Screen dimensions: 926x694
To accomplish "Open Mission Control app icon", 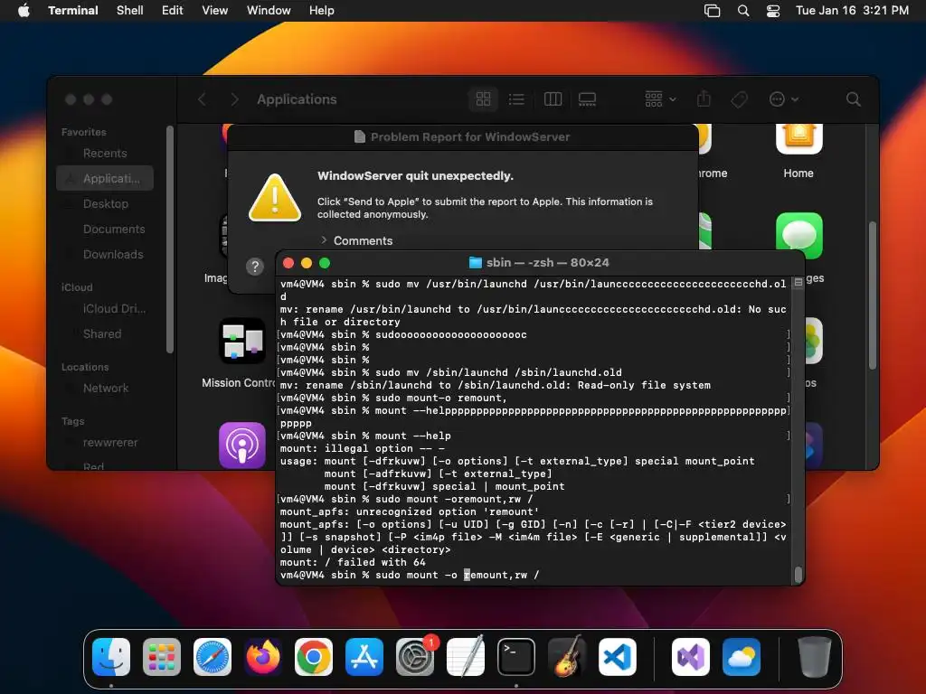I will [242, 341].
